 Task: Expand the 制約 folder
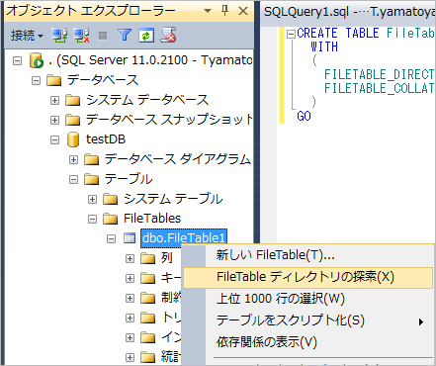(x=130, y=298)
